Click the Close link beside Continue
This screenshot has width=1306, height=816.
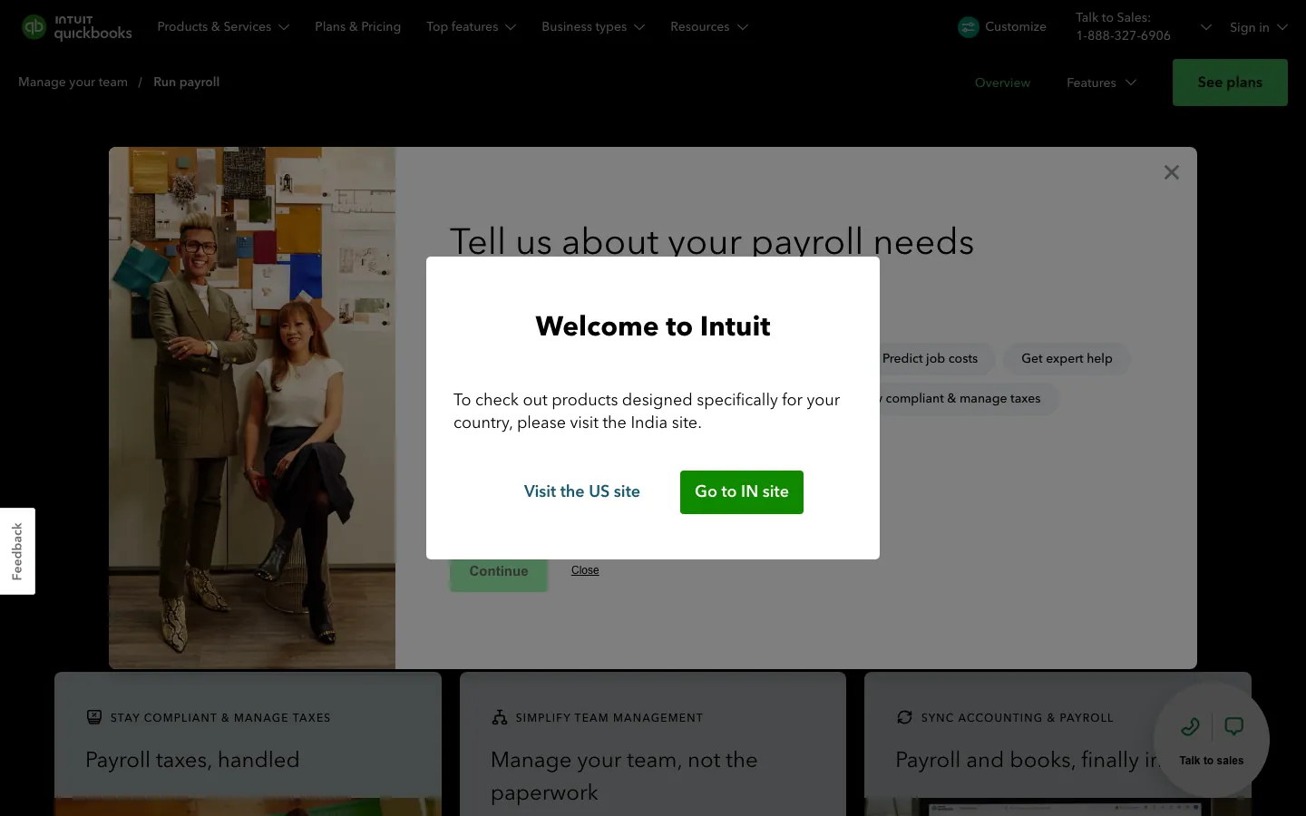pyautogui.click(x=585, y=570)
